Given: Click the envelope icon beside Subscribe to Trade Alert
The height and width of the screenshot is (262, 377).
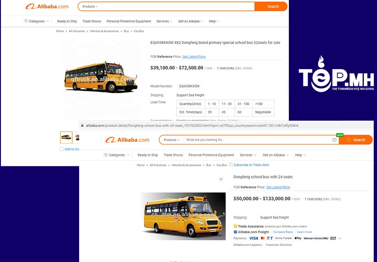Looking at the screenshot, I should click(x=231, y=164).
